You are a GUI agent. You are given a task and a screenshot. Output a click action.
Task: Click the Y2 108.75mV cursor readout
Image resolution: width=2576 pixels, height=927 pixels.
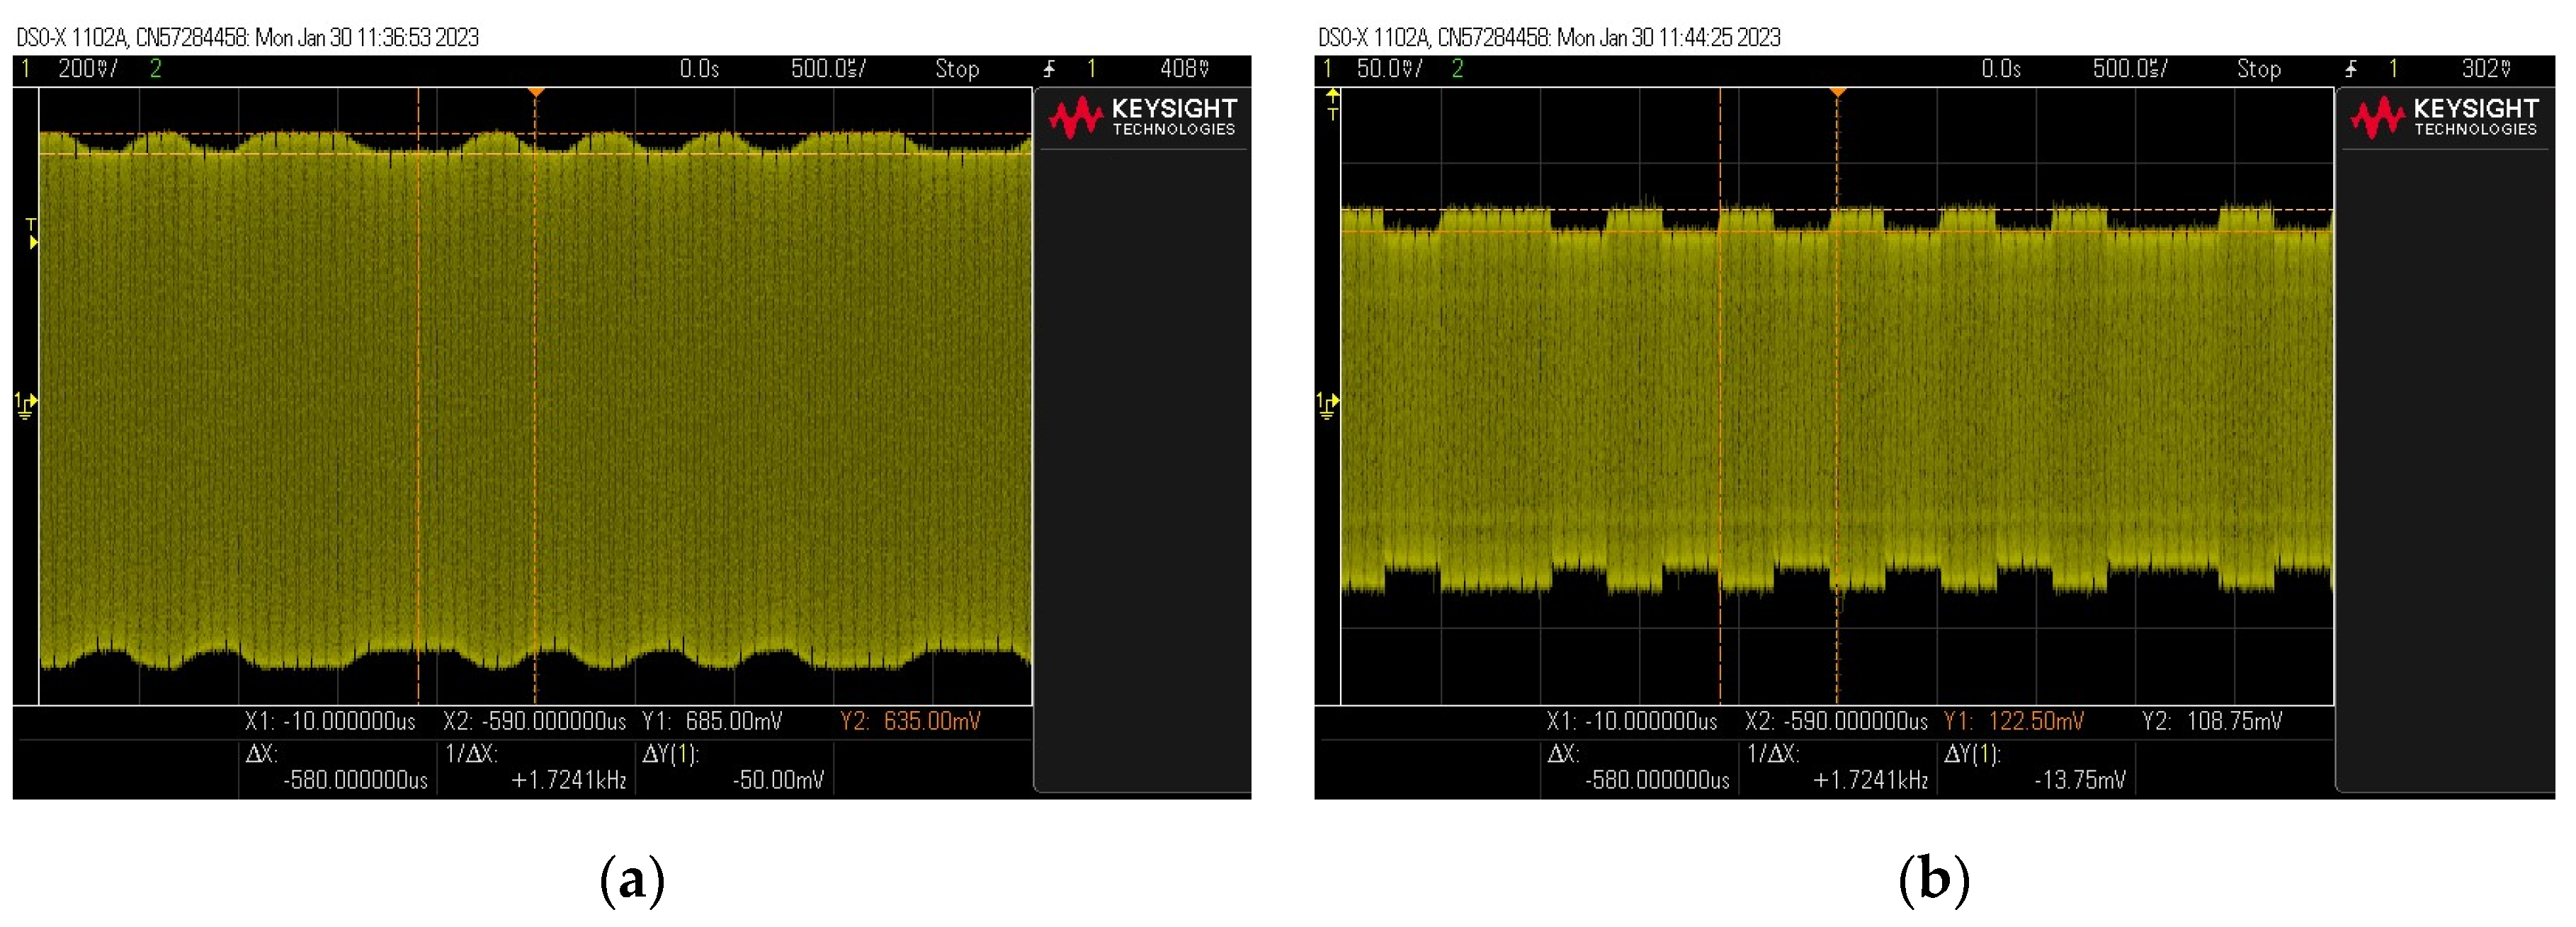(2213, 721)
